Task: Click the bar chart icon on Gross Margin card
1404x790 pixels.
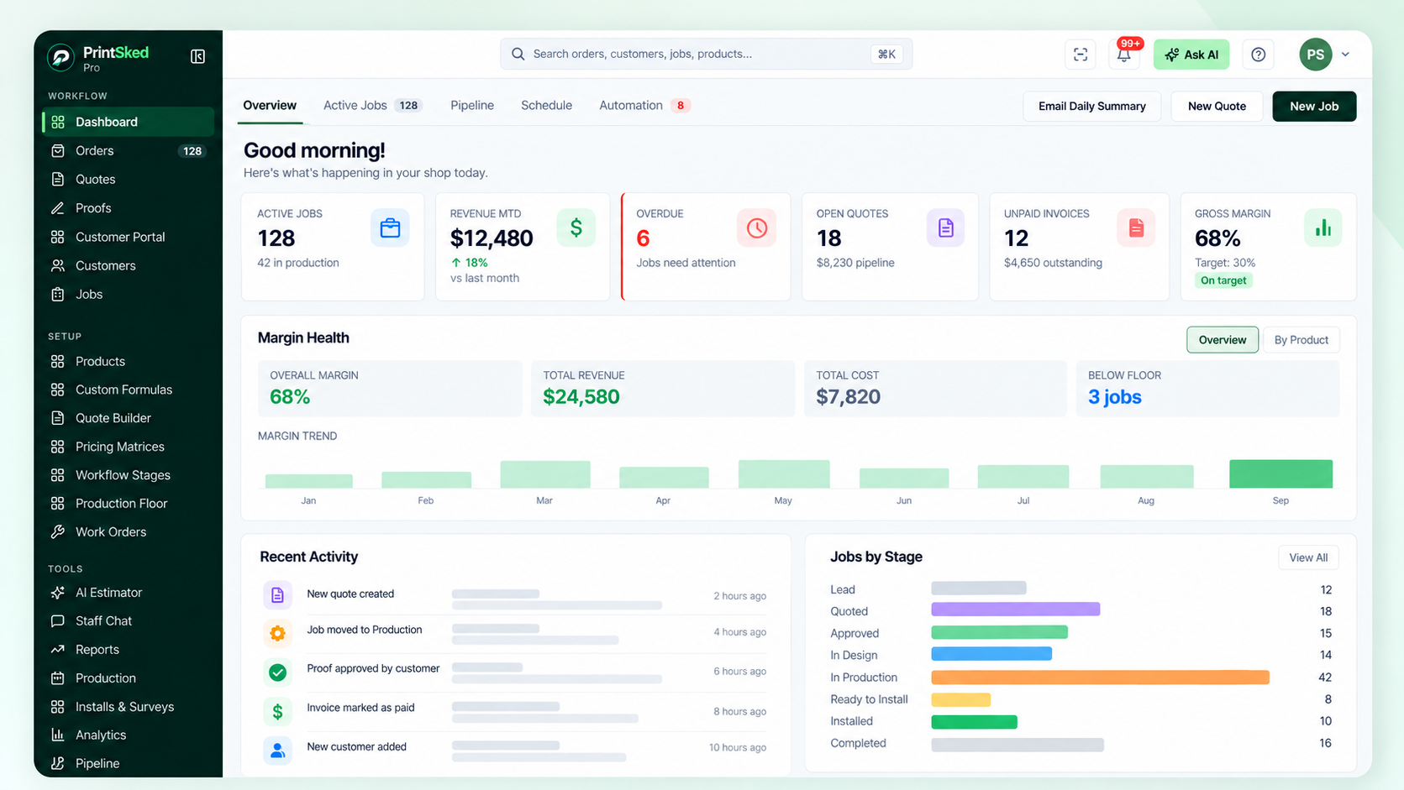Action: click(1323, 228)
